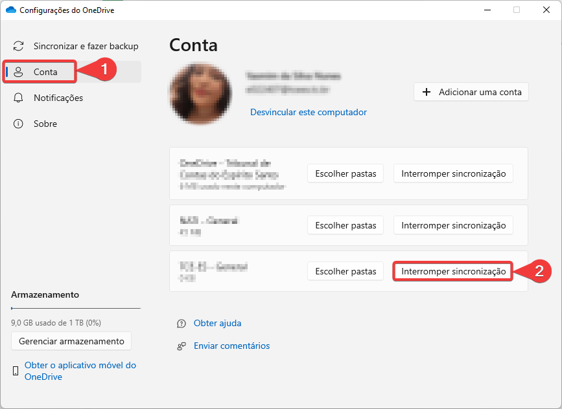The height and width of the screenshot is (409, 562).
Task: Click the plus icon on Adicionar uma conta
Action: tap(427, 92)
